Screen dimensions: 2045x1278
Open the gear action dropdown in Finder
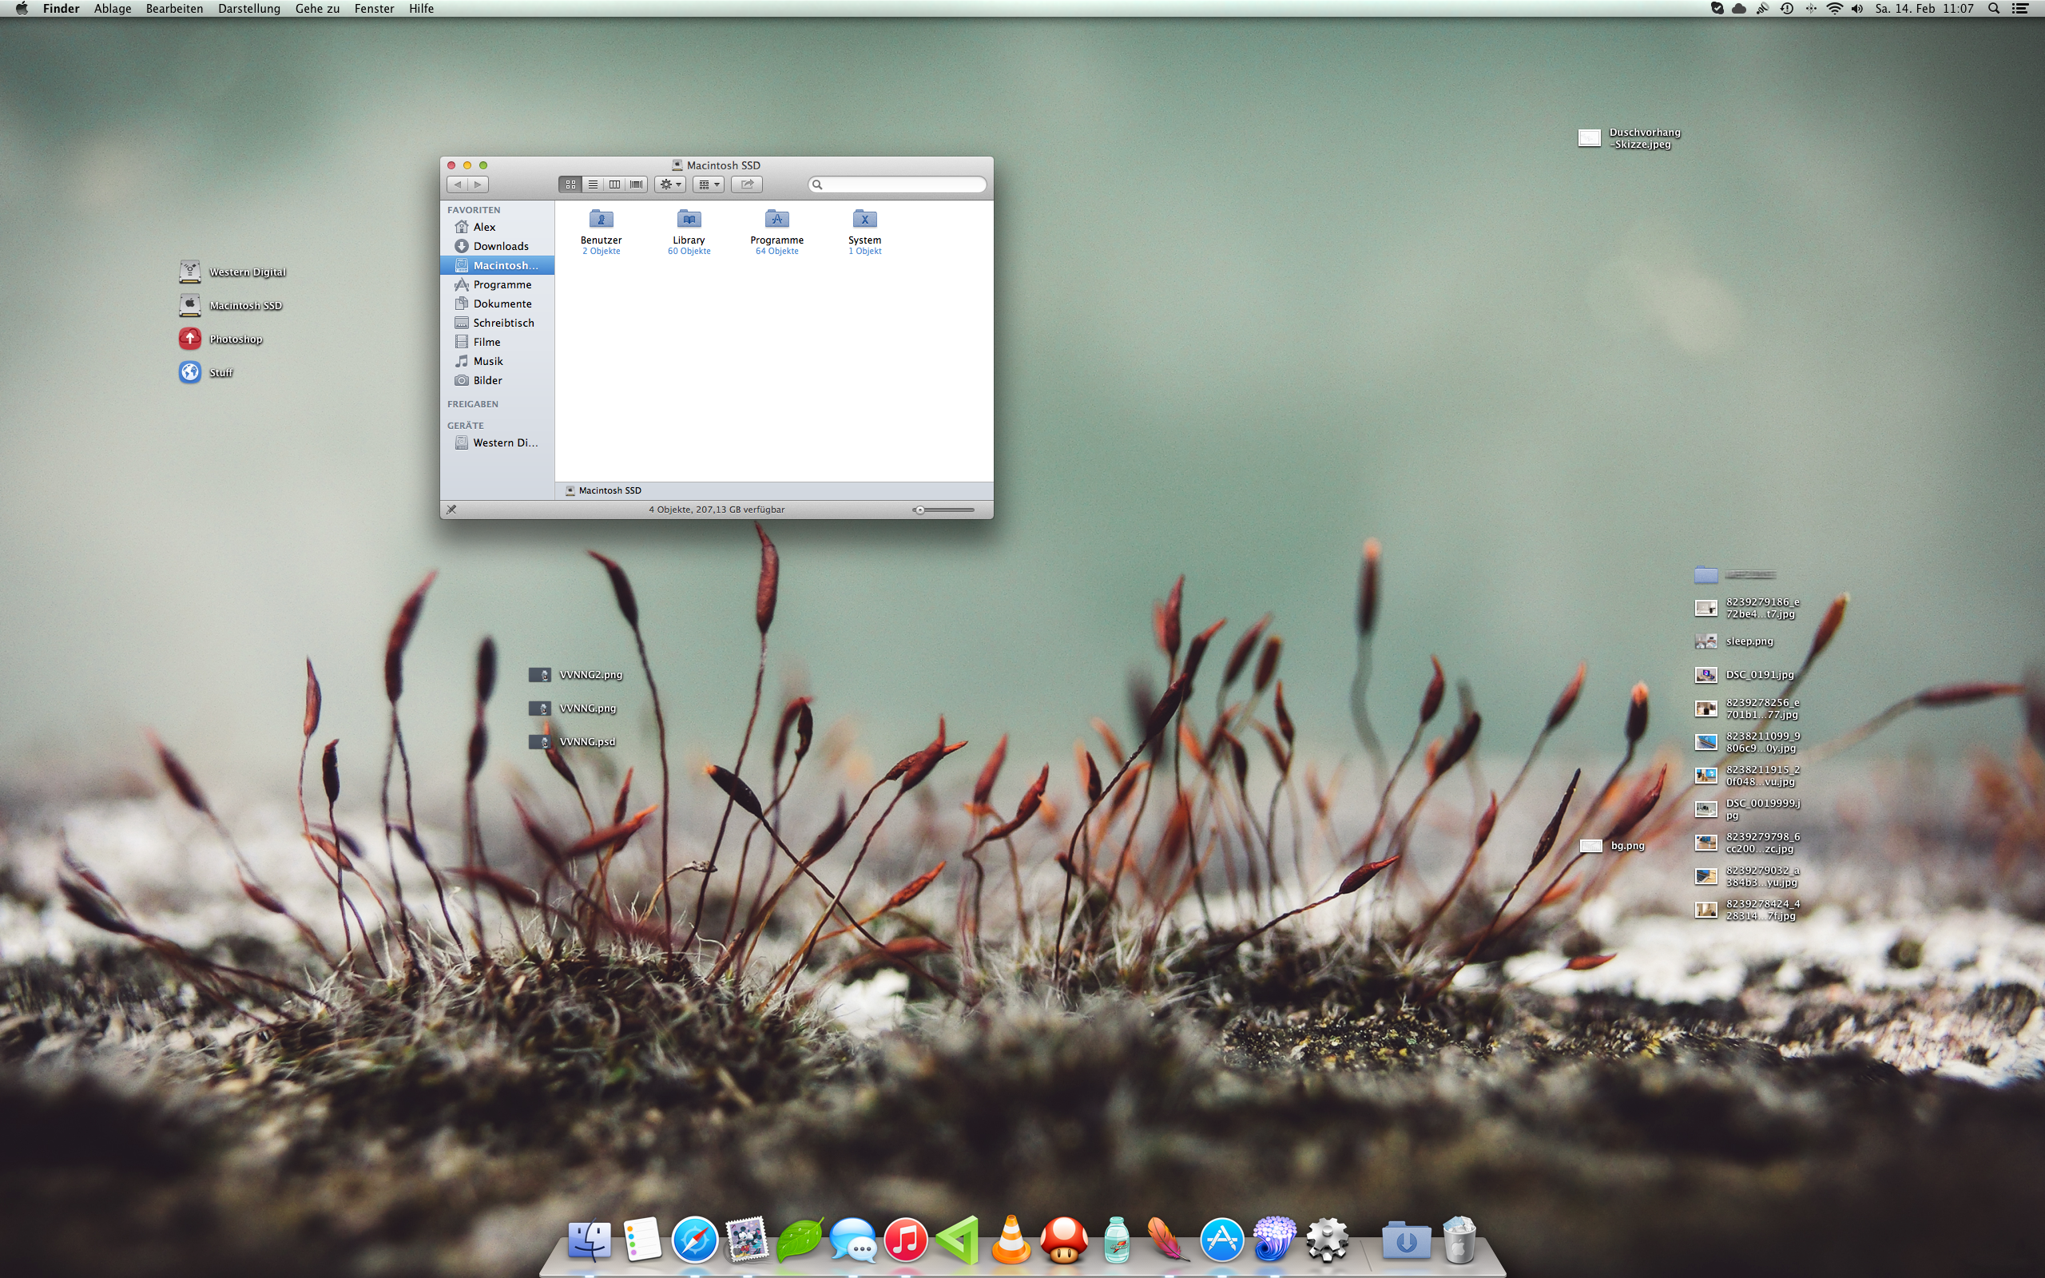click(670, 185)
